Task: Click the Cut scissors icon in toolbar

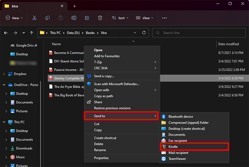Action: coord(35,18)
